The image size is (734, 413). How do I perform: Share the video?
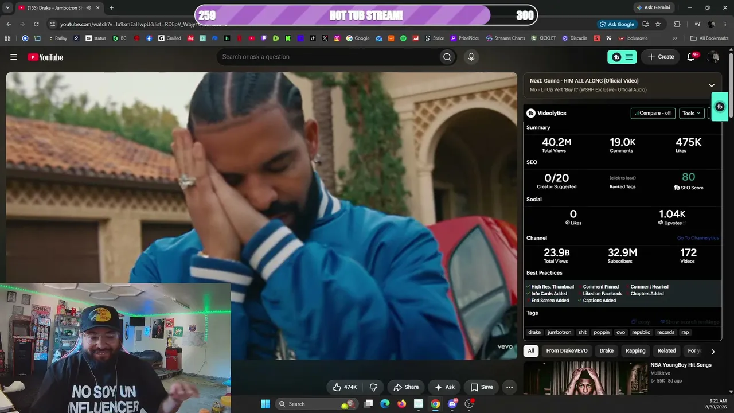click(406, 387)
